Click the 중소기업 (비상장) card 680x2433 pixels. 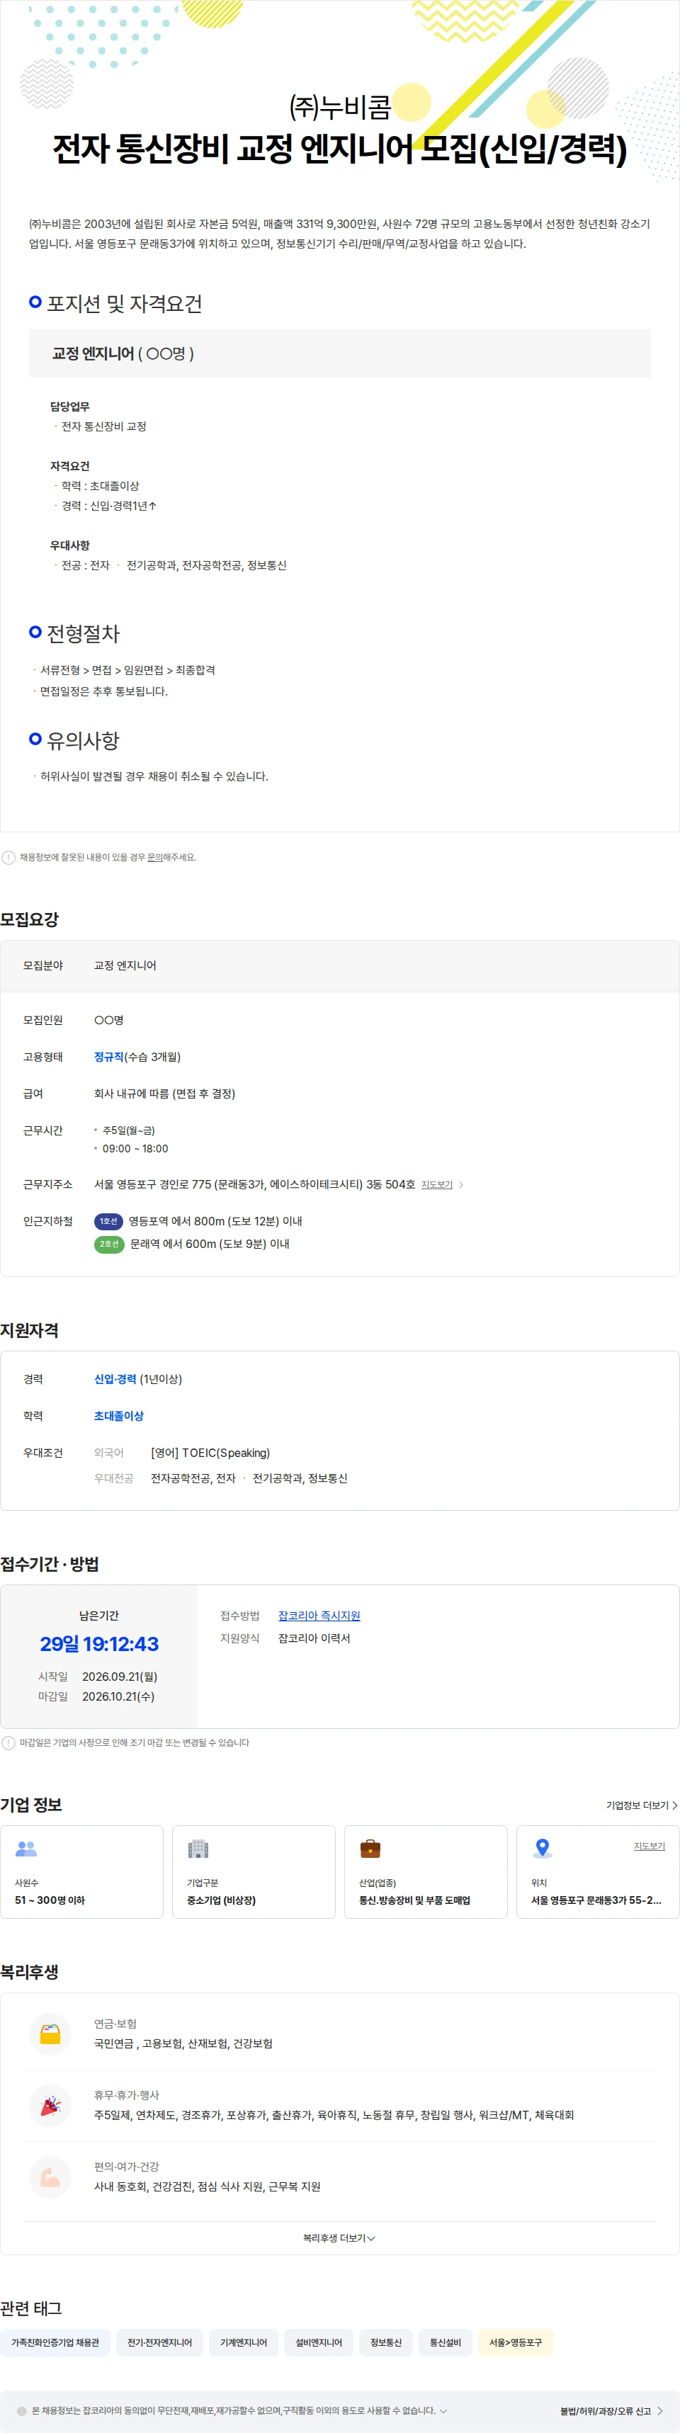(254, 1872)
